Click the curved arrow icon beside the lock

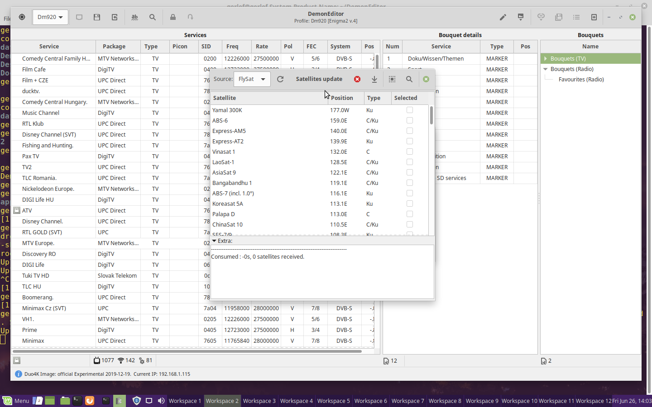(x=191, y=17)
